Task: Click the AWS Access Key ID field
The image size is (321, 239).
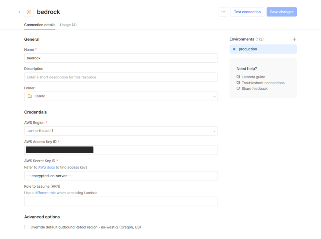Action: 121,150
